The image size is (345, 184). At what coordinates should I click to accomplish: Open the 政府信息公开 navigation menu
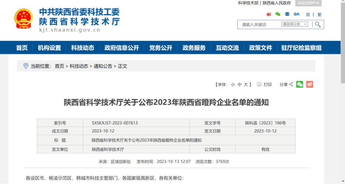point(122,48)
